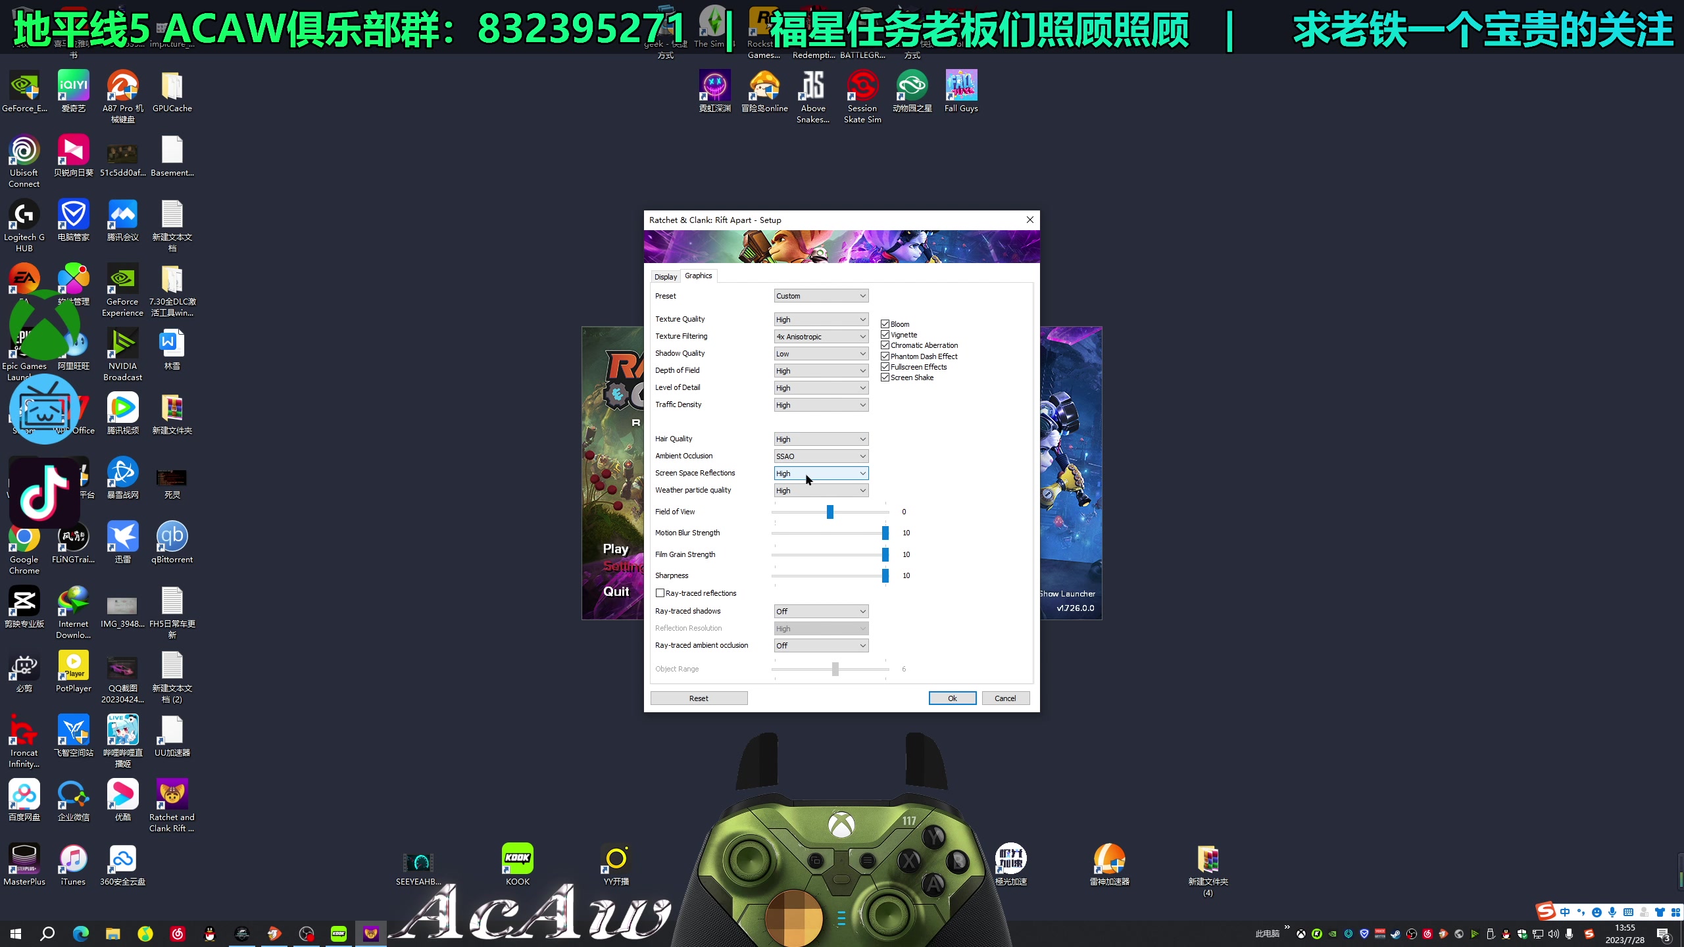The height and width of the screenshot is (947, 1684).
Task: Disable the Screen Shake checkbox
Action: click(885, 377)
